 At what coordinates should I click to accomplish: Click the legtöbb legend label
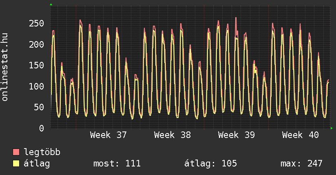click(42, 152)
